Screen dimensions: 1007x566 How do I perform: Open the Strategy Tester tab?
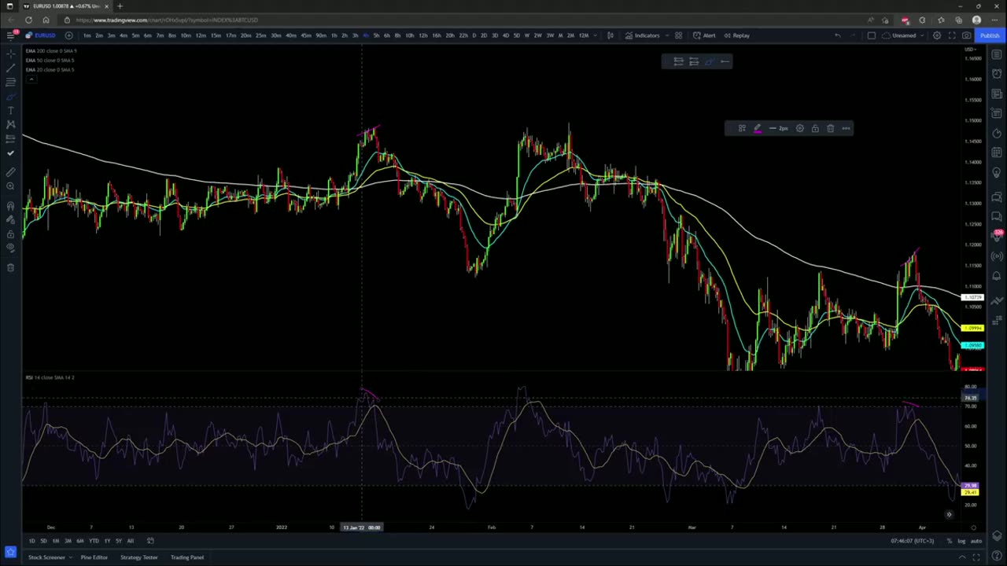pos(138,557)
